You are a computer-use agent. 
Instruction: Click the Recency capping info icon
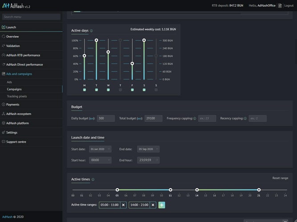pyautogui.click(x=245, y=119)
